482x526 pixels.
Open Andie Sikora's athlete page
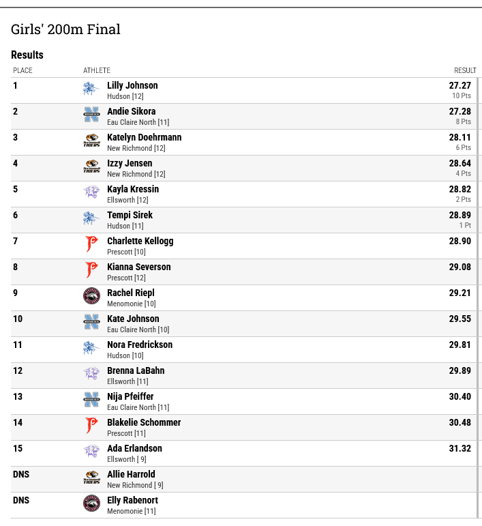point(132,111)
